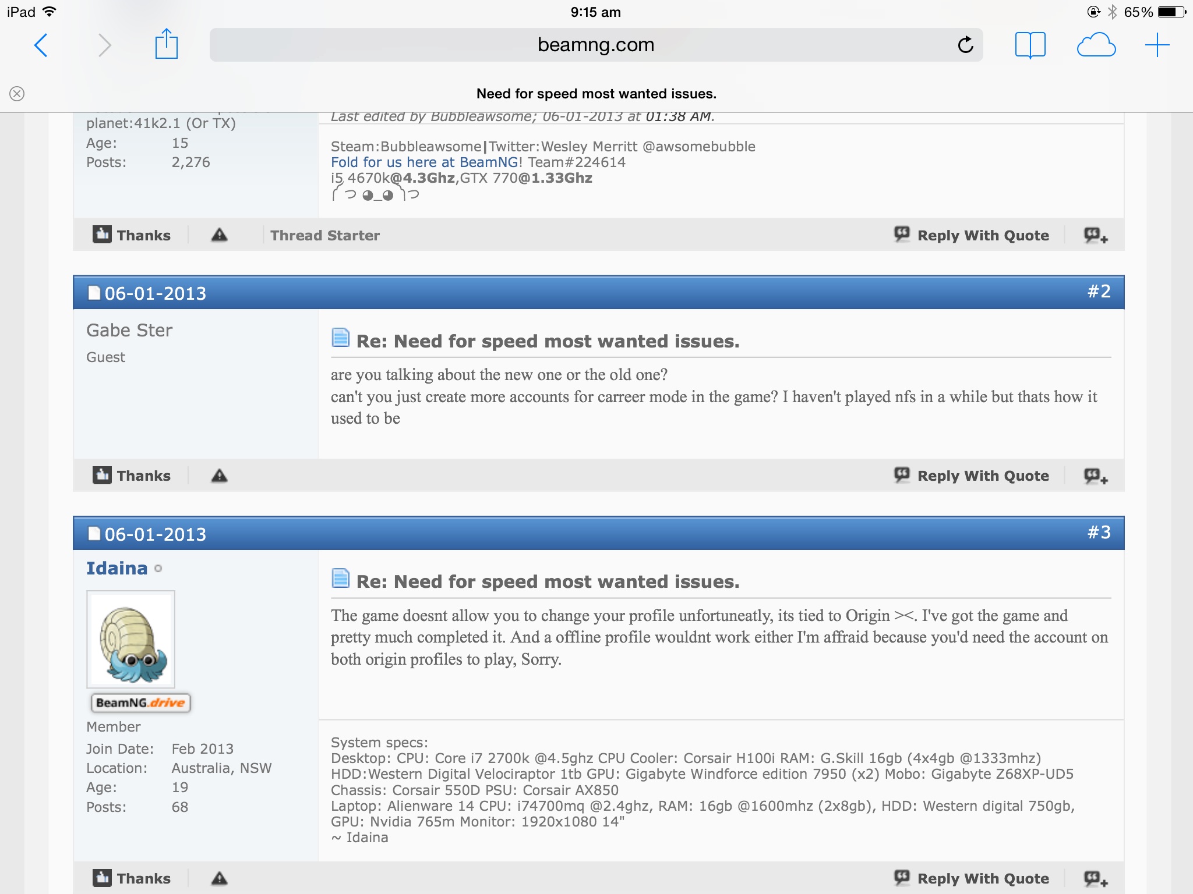Click the document icon next to post #2's date
This screenshot has width=1193, height=894.
tap(94, 292)
